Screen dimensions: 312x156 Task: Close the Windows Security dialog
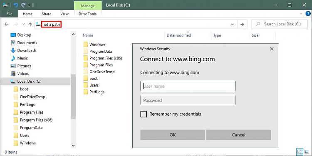(x=272, y=49)
